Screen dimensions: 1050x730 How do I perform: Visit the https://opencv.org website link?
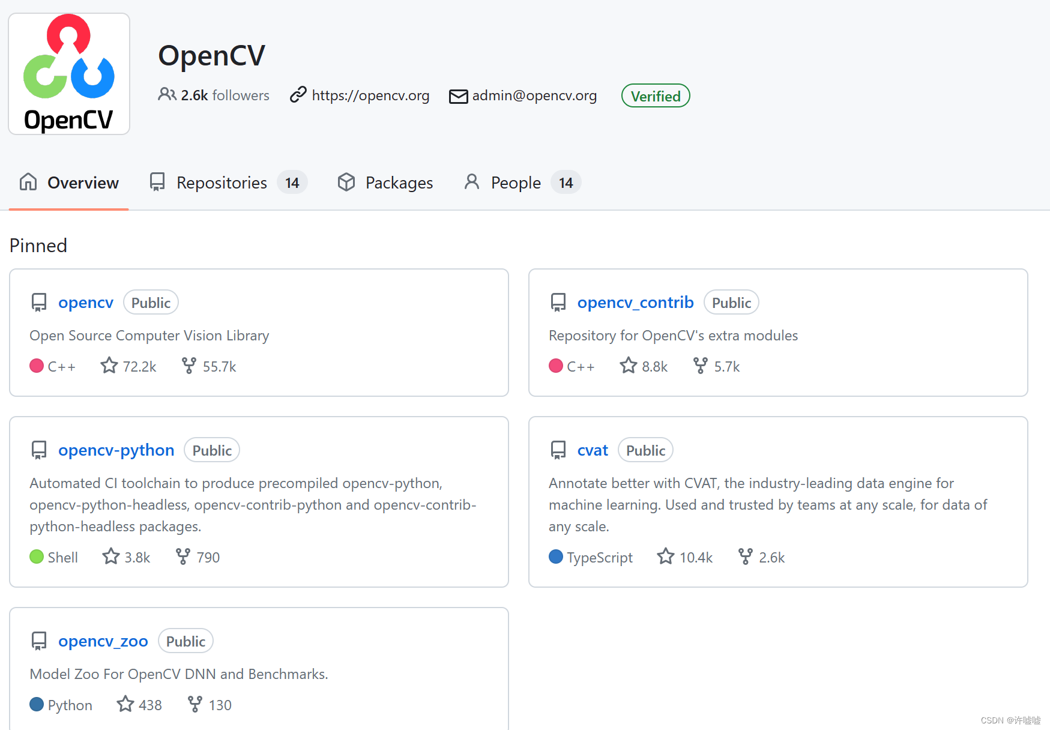(370, 95)
